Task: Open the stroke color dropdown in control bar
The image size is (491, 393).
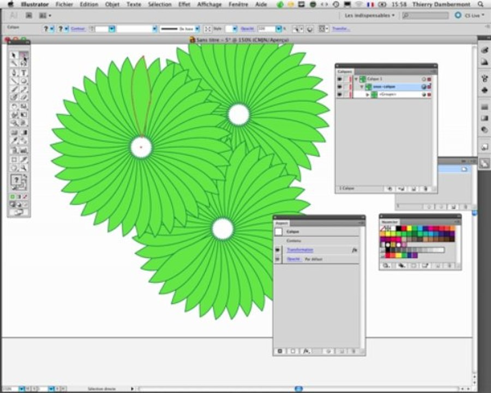Action: pyautogui.click(x=66, y=29)
